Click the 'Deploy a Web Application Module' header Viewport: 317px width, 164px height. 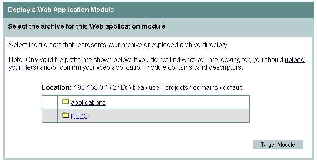point(61,10)
